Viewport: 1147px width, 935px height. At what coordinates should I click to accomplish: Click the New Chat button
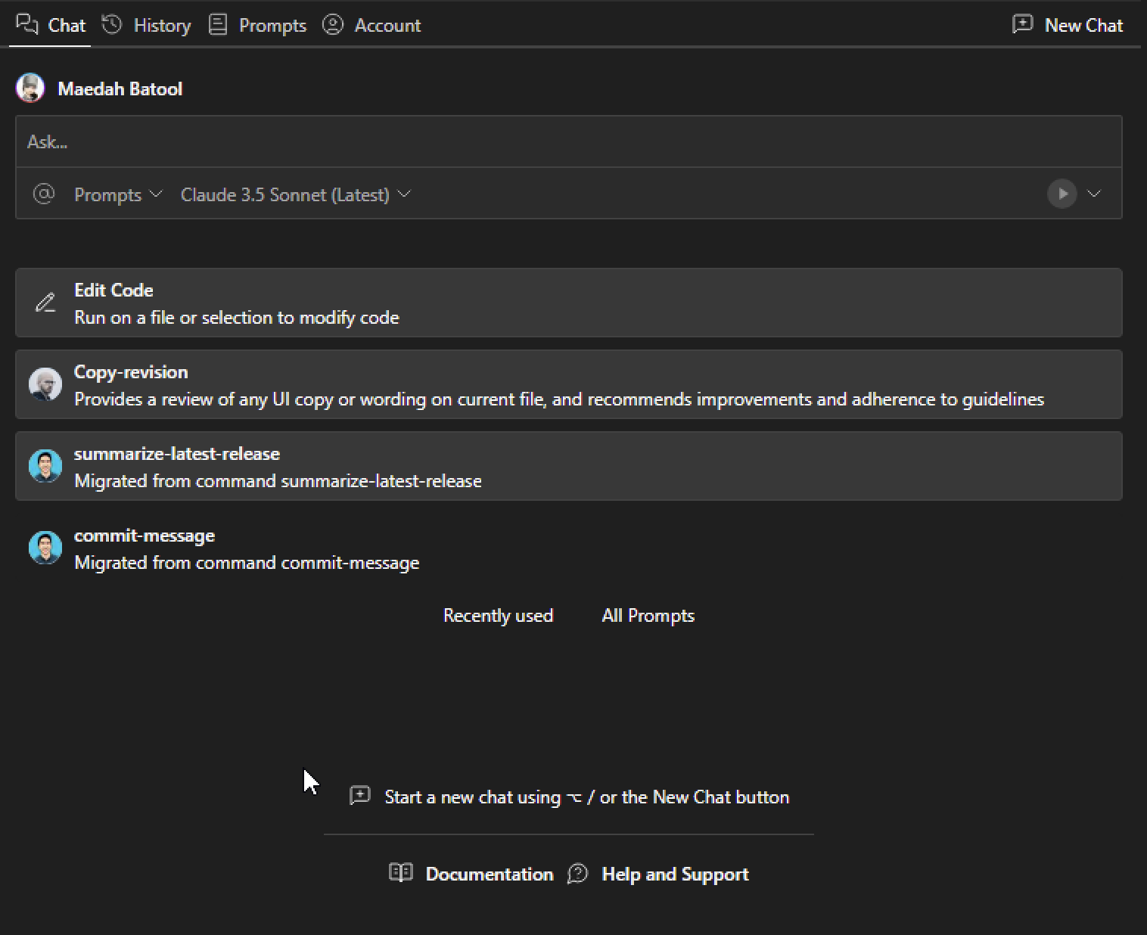click(1068, 25)
